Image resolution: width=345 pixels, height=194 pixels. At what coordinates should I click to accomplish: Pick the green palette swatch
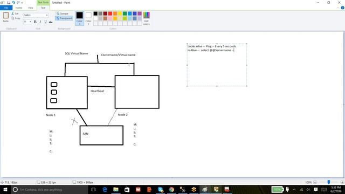[125, 13]
